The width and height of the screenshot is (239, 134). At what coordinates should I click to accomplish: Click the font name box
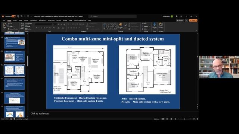(x=44, y=24)
